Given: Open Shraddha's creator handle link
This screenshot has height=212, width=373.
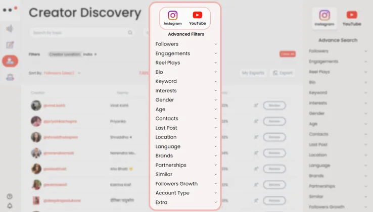Looking at the screenshot, I should (61, 137).
